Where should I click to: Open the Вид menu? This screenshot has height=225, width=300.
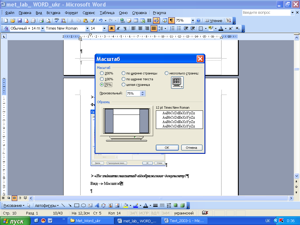click(x=39, y=13)
